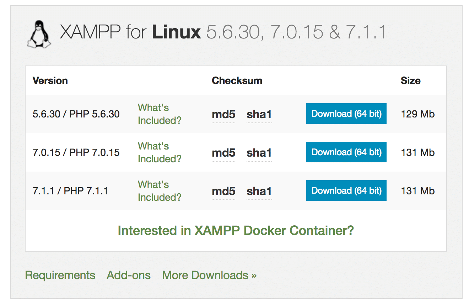Download XAMPP 7.0.15 64 bit
The height and width of the screenshot is (304, 469).
tap(346, 152)
